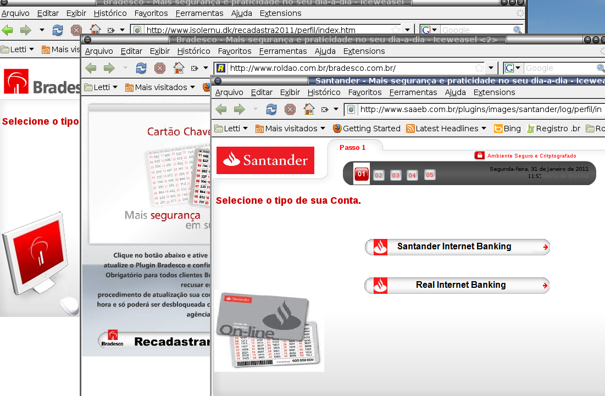Go back in the isolernu.dk Bradesco window
605x396 pixels.
7,30
